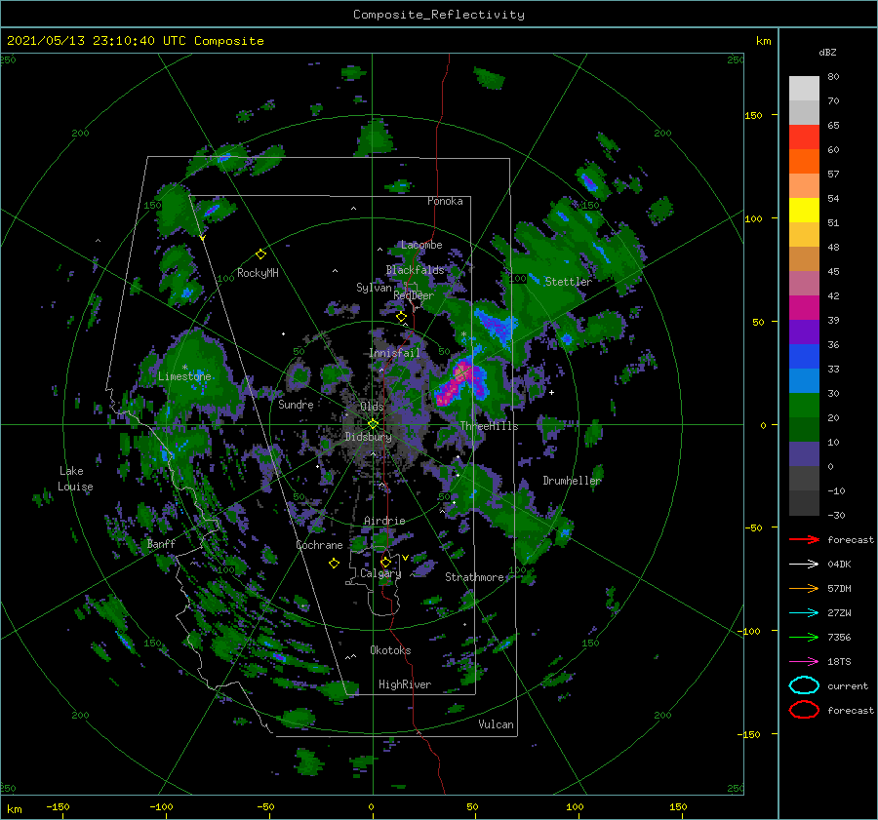
Task: Click the cyan current ellipse icon
Action: coord(804,685)
